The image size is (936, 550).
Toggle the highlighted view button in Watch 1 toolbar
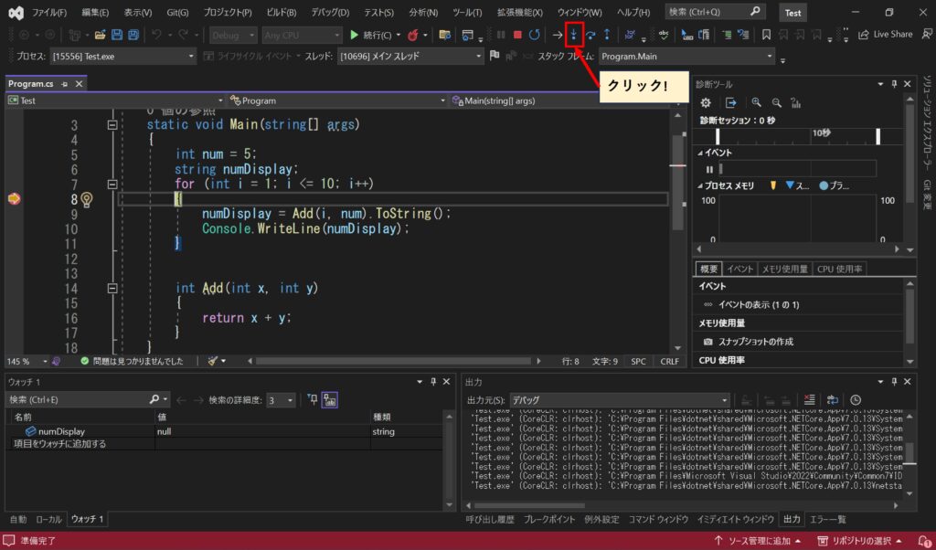[329, 399]
